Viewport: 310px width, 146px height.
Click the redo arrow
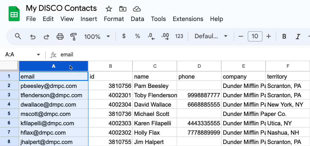[x=46, y=36]
